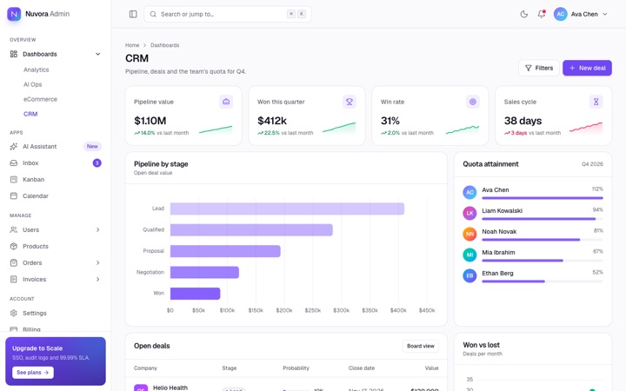Click the Ava Chen avatar in header
This screenshot has width=626, height=391.
(561, 14)
